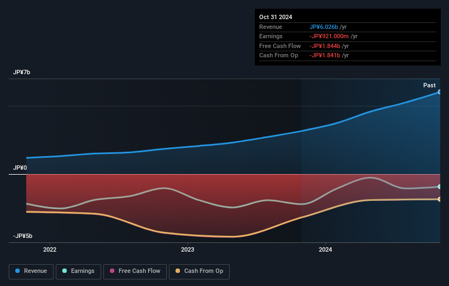449x286 pixels.
Task: Click the Past label on chart
Action: point(429,85)
